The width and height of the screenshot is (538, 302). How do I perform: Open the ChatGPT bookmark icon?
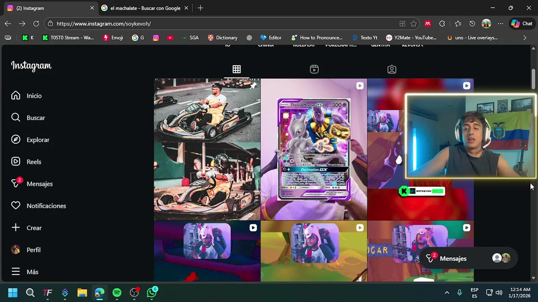tap(249, 38)
